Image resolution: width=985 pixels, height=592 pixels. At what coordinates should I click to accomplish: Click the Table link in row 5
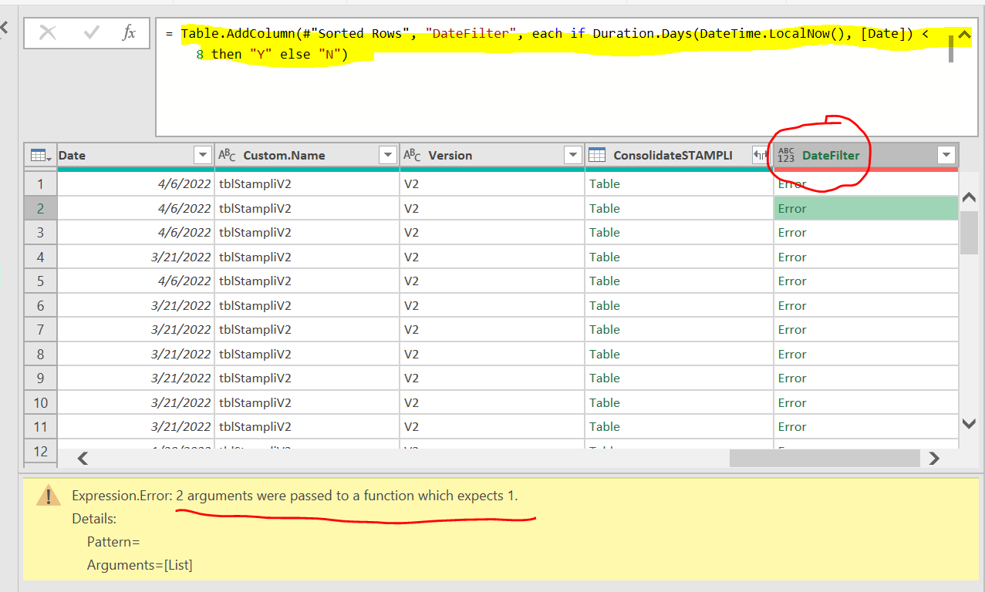click(604, 281)
